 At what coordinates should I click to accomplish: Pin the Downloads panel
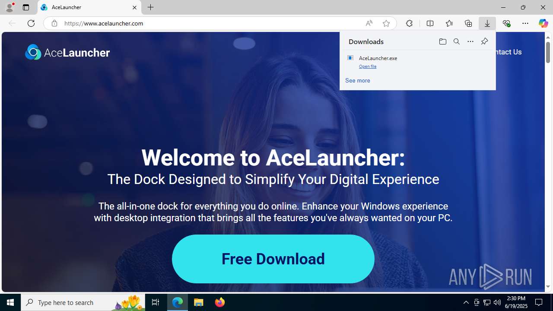[484, 41]
